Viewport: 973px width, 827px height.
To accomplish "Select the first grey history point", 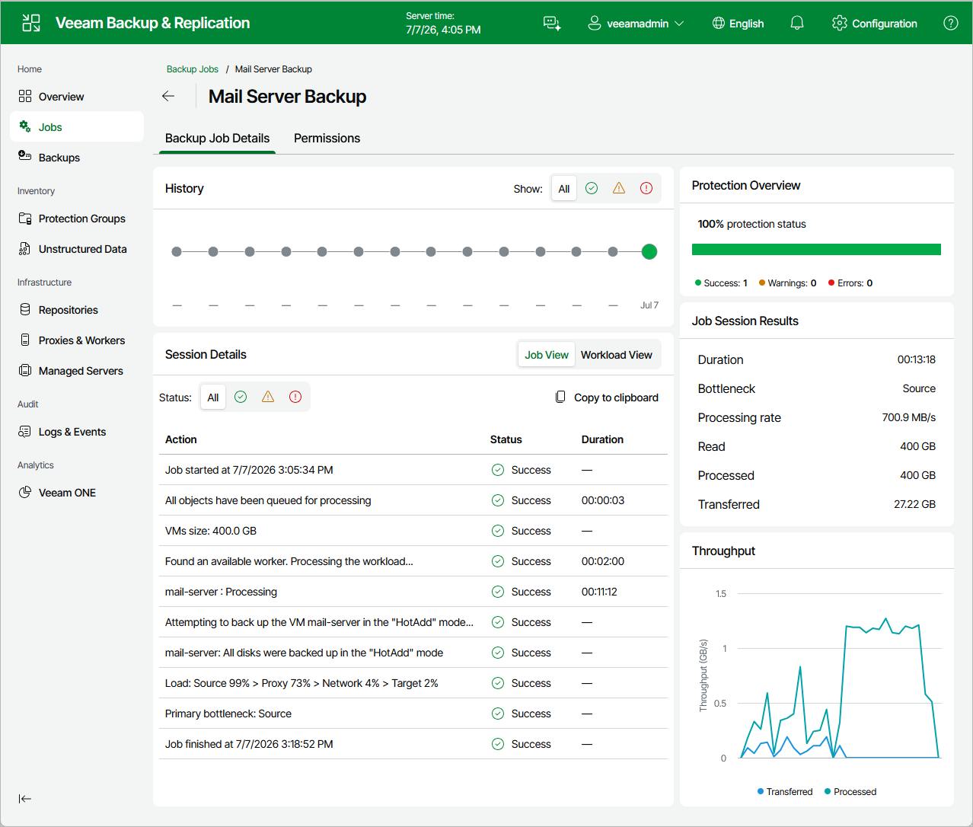I will (177, 251).
